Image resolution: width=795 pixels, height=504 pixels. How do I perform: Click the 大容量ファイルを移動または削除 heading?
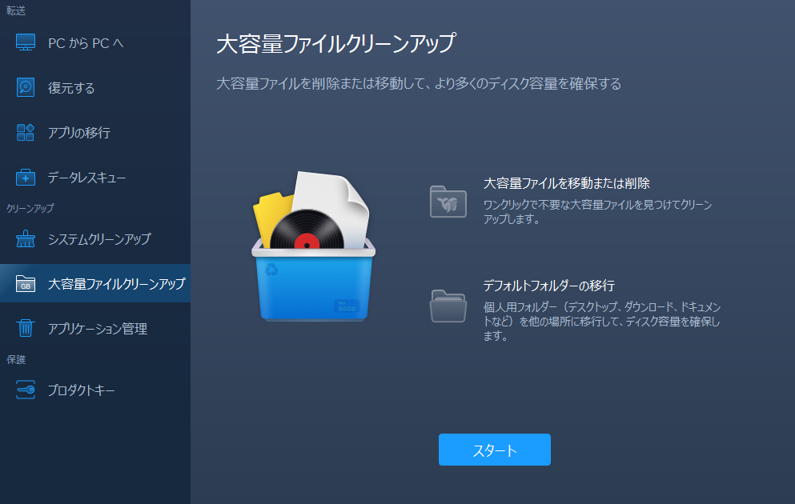566,183
